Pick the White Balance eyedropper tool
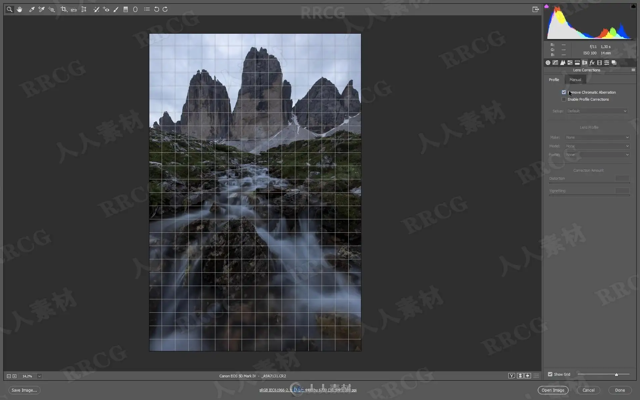 click(x=32, y=9)
